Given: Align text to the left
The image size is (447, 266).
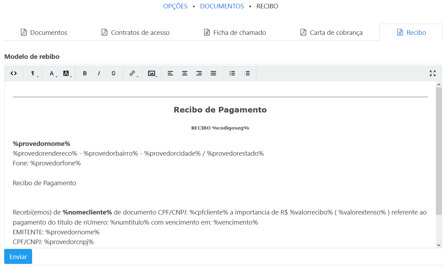Looking at the screenshot, I should [x=170, y=73].
